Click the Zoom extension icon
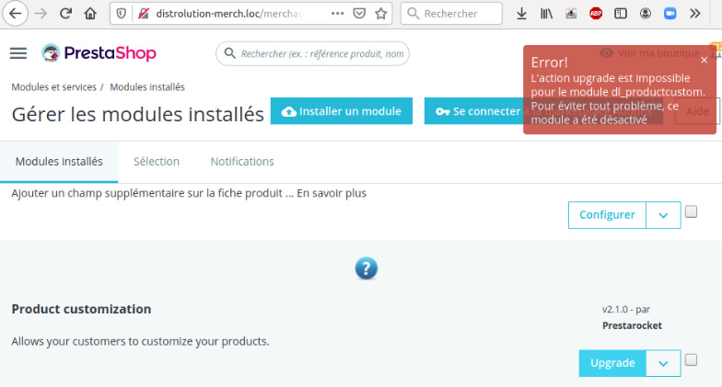 point(670,14)
